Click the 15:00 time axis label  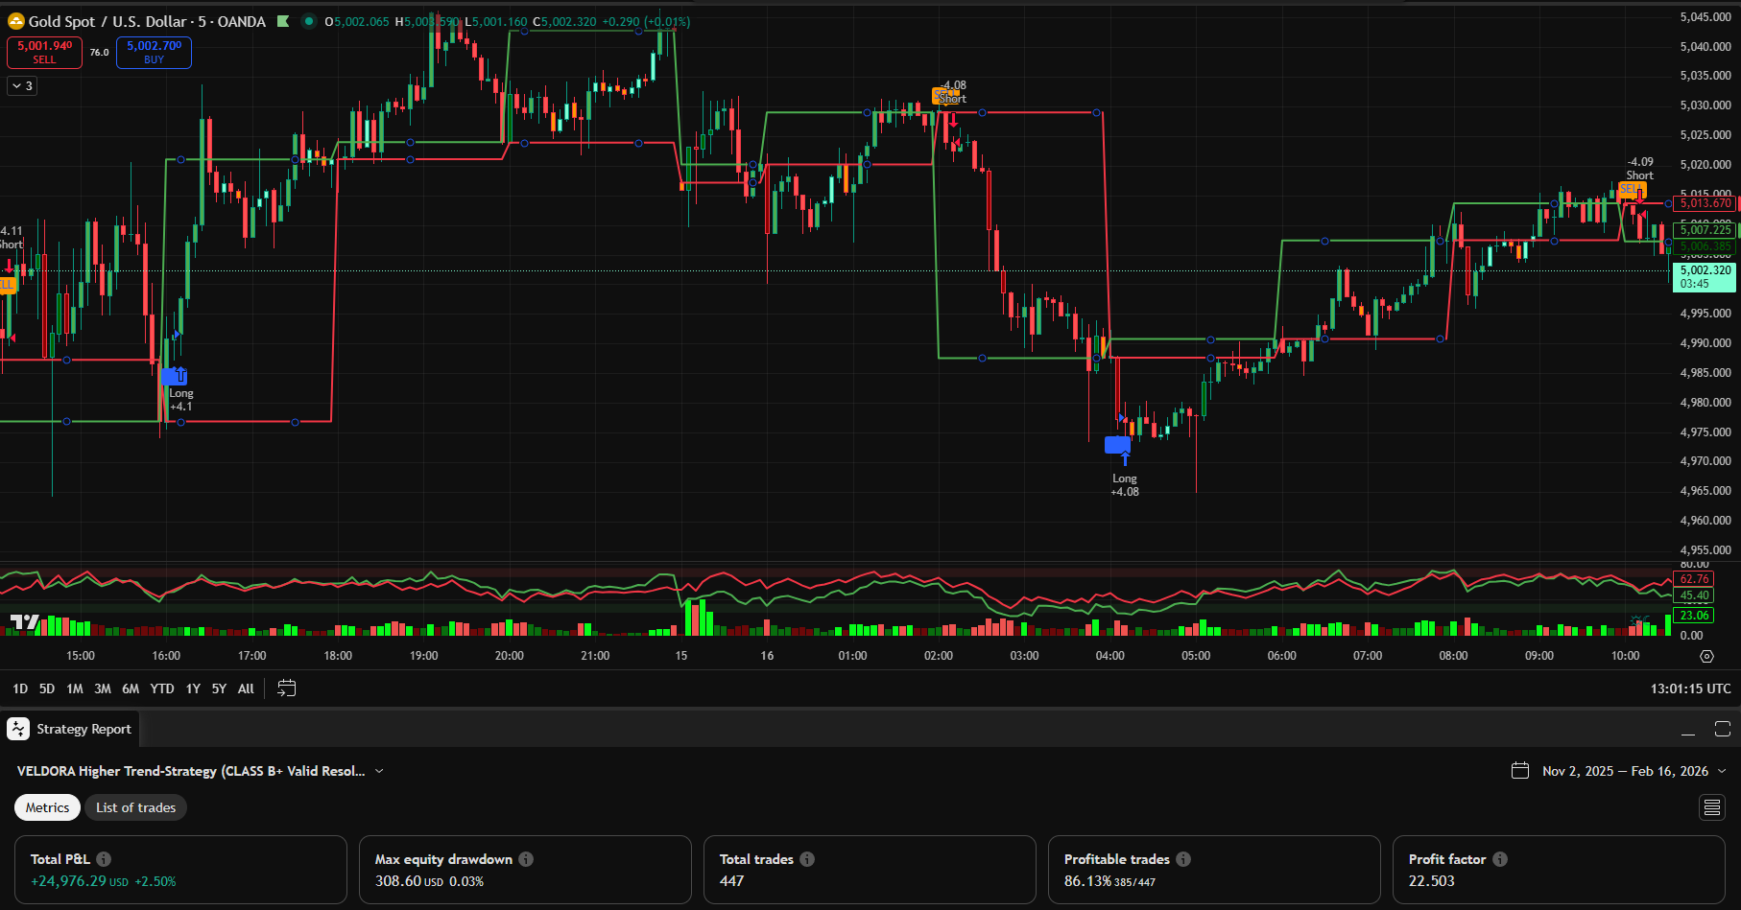point(81,656)
